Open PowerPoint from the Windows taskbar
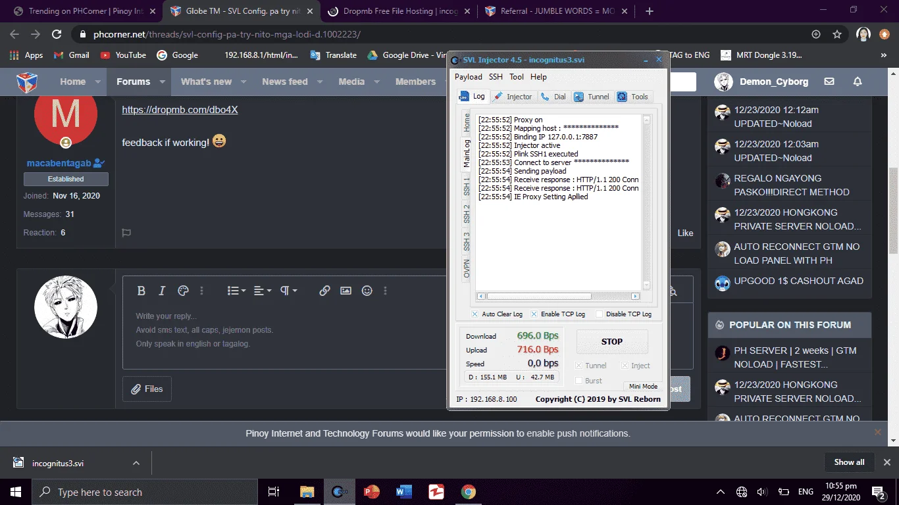899x505 pixels. pos(372,492)
